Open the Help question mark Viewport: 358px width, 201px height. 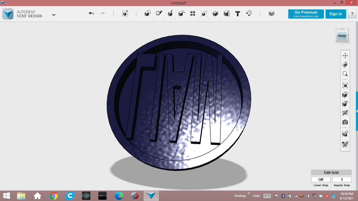[x=352, y=14]
